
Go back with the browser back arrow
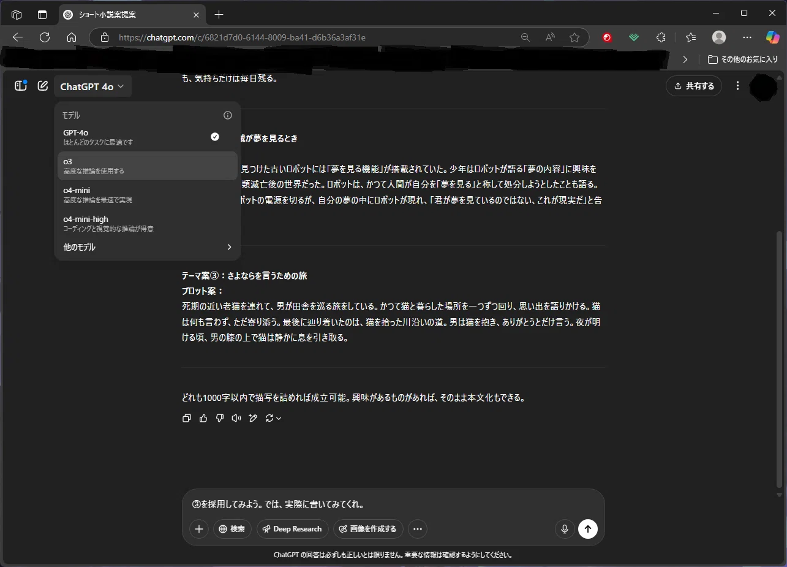17,37
